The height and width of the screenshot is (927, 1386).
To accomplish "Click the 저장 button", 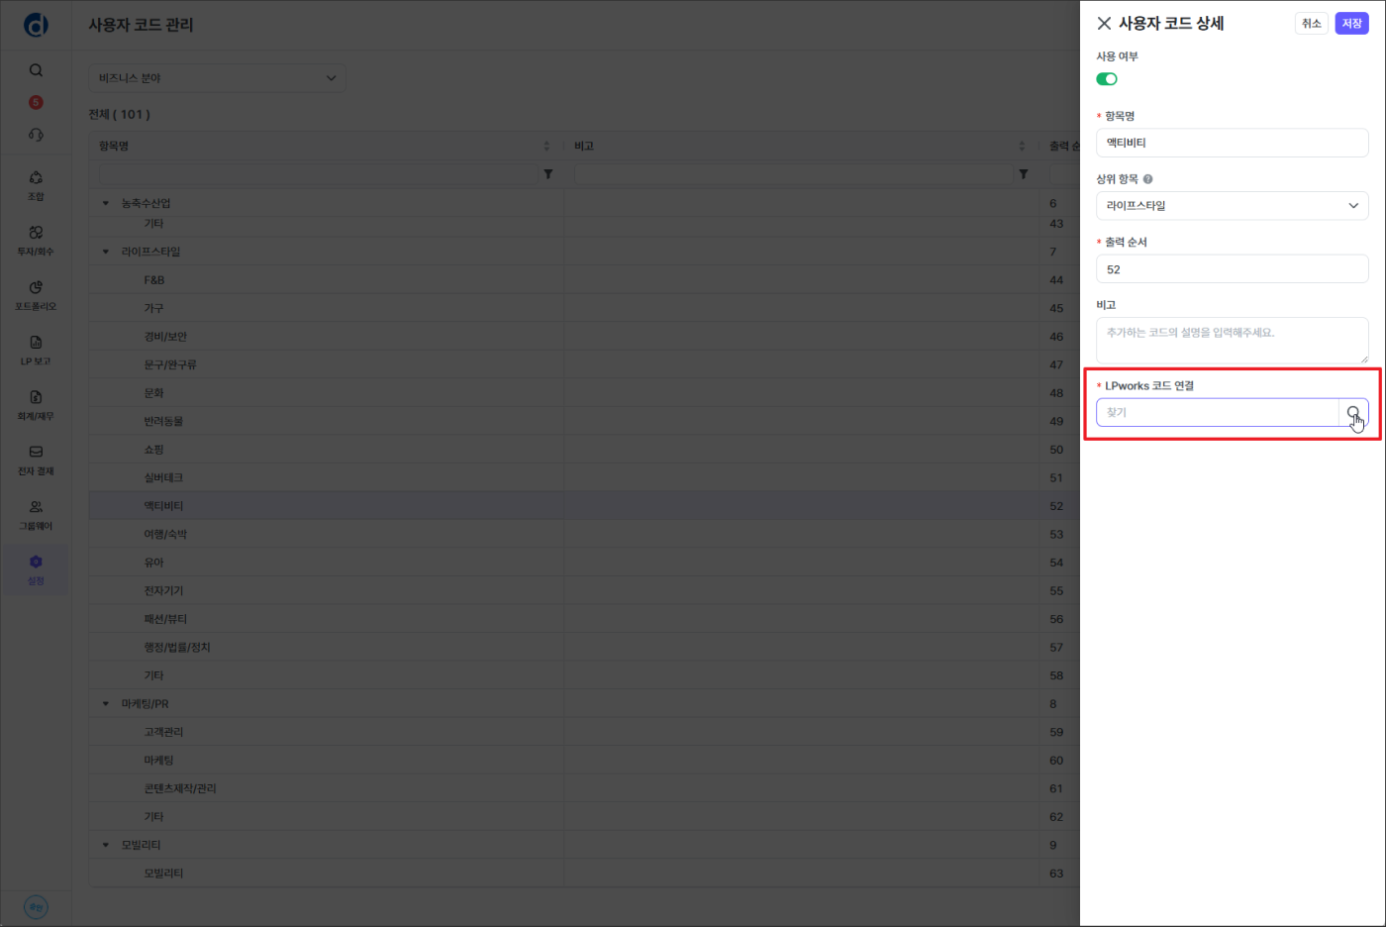I will click(x=1351, y=24).
